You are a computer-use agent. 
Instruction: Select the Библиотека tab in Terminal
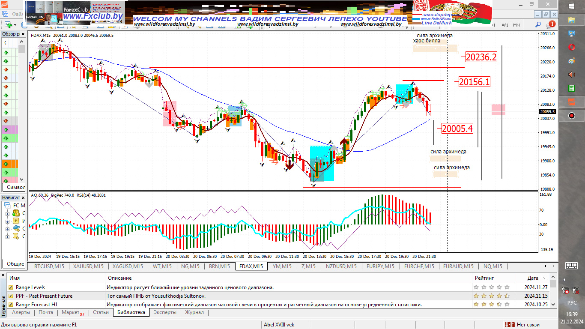[x=131, y=313]
